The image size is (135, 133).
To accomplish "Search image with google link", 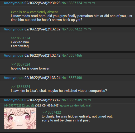I will (x=64, y=105).
